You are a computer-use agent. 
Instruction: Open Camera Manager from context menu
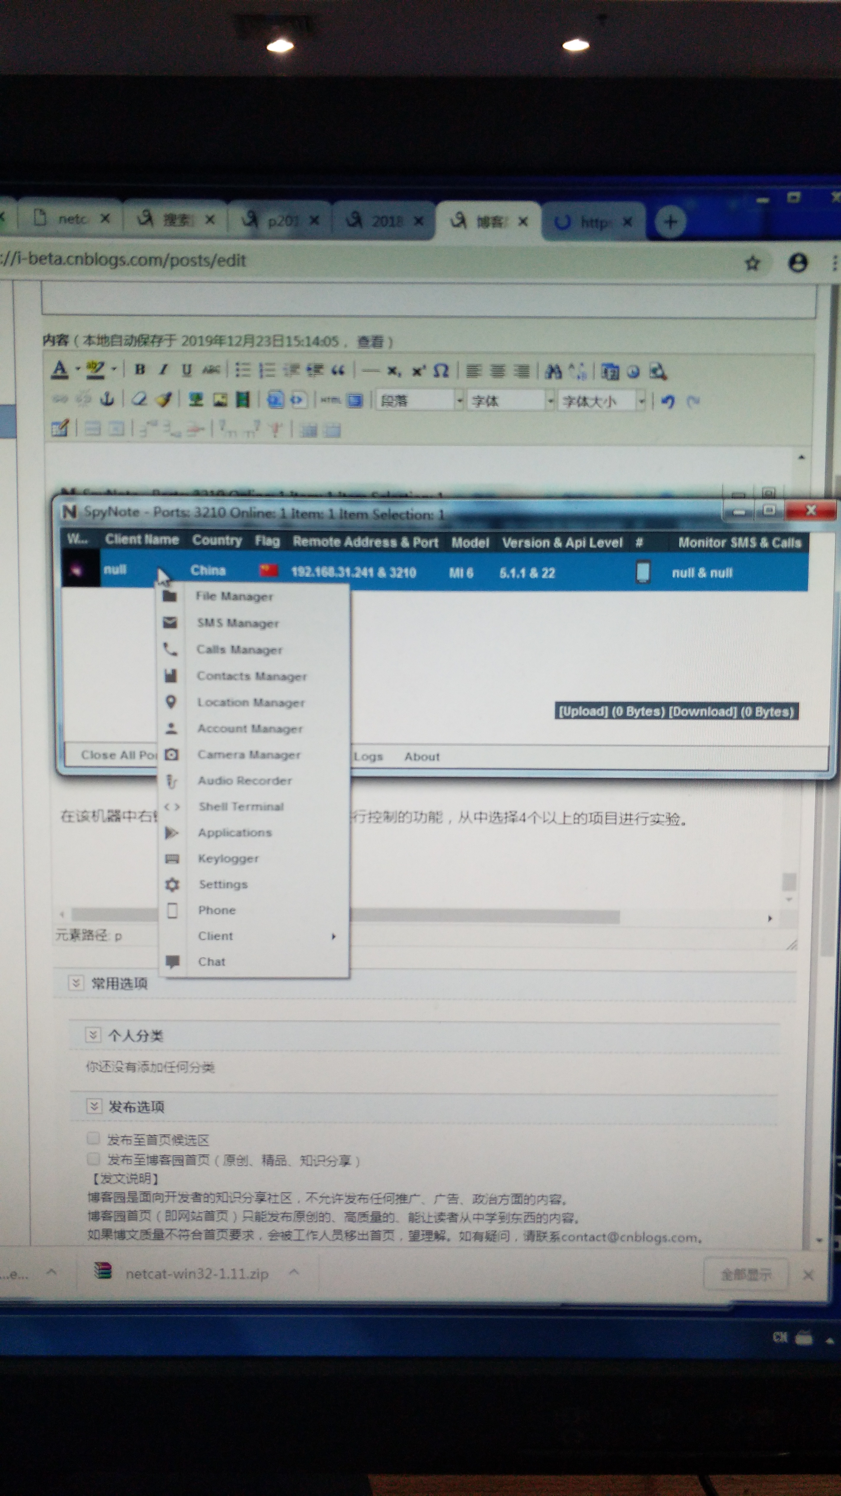(x=249, y=754)
